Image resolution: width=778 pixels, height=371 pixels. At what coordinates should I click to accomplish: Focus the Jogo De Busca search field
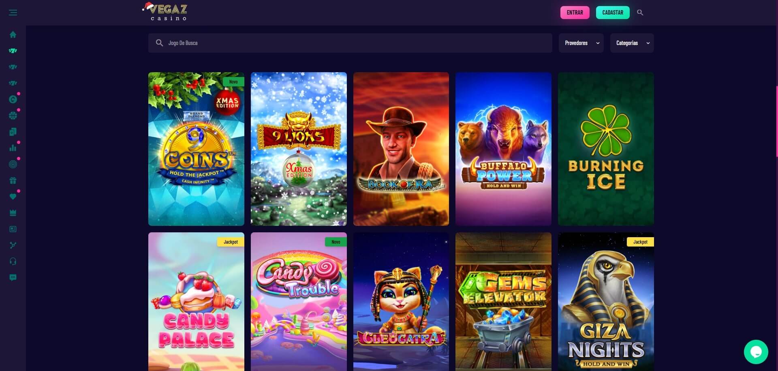[x=350, y=43]
